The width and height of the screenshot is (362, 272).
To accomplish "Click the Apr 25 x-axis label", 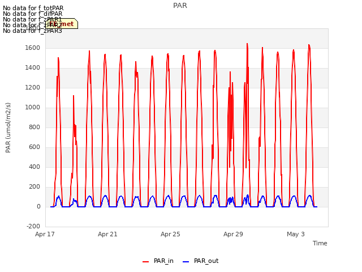I will click(x=170, y=234).
